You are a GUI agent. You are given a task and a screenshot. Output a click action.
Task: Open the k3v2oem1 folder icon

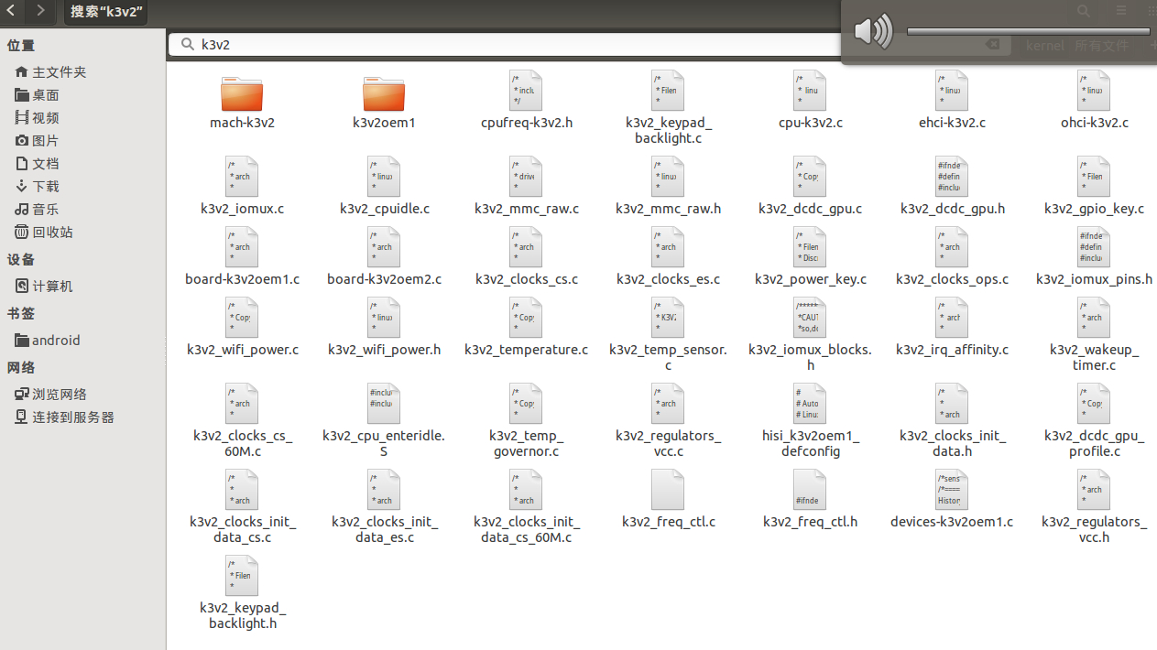[x=384, y=93]
